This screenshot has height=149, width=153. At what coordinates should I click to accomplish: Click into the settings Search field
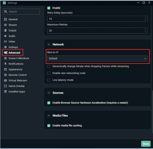21,11
